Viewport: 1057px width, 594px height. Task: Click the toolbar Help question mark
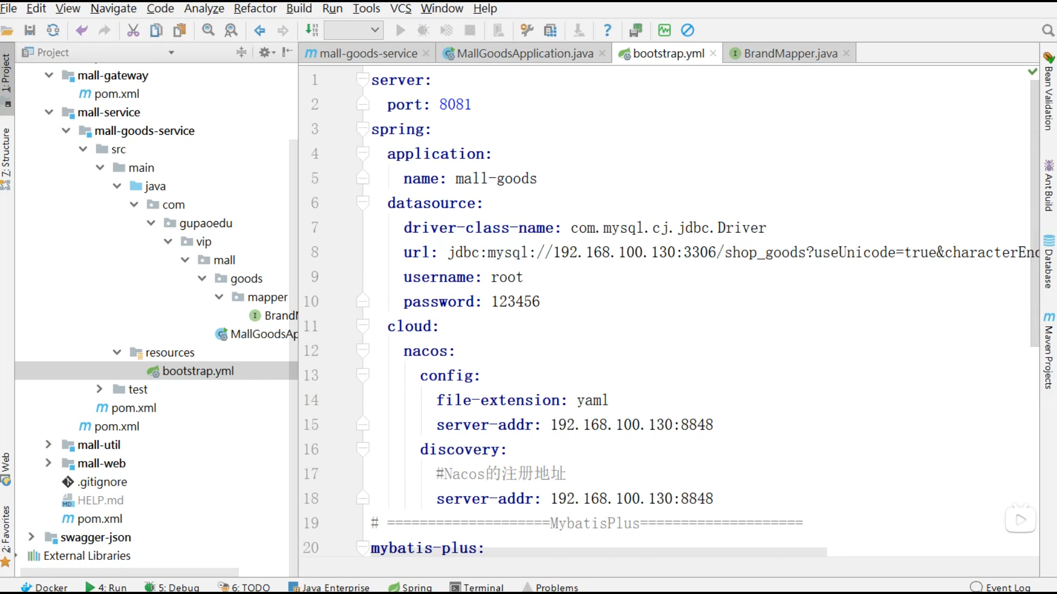[607, 30]
